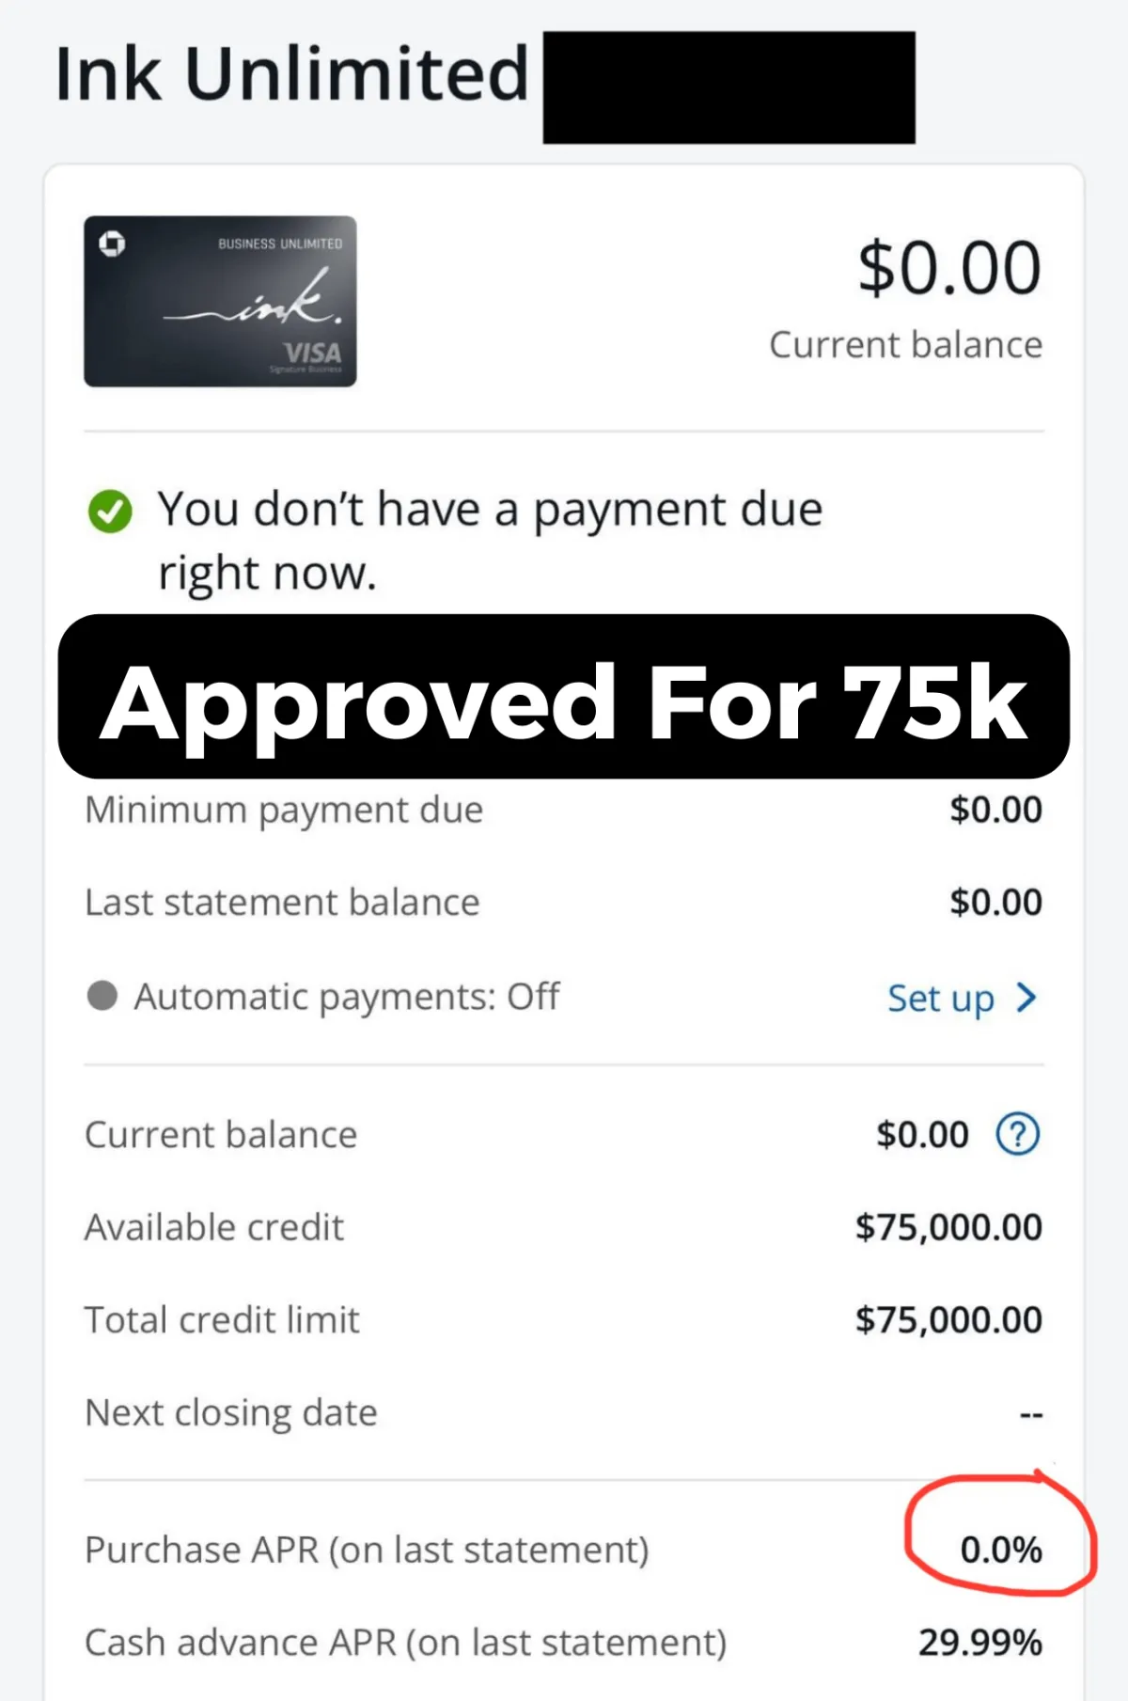
Task: Click the Approved For 75k banner
Action: coord(564,697)
